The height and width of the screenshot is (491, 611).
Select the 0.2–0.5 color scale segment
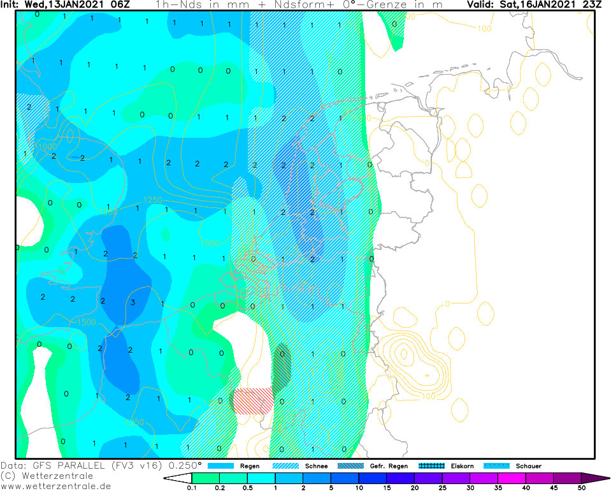233,478
